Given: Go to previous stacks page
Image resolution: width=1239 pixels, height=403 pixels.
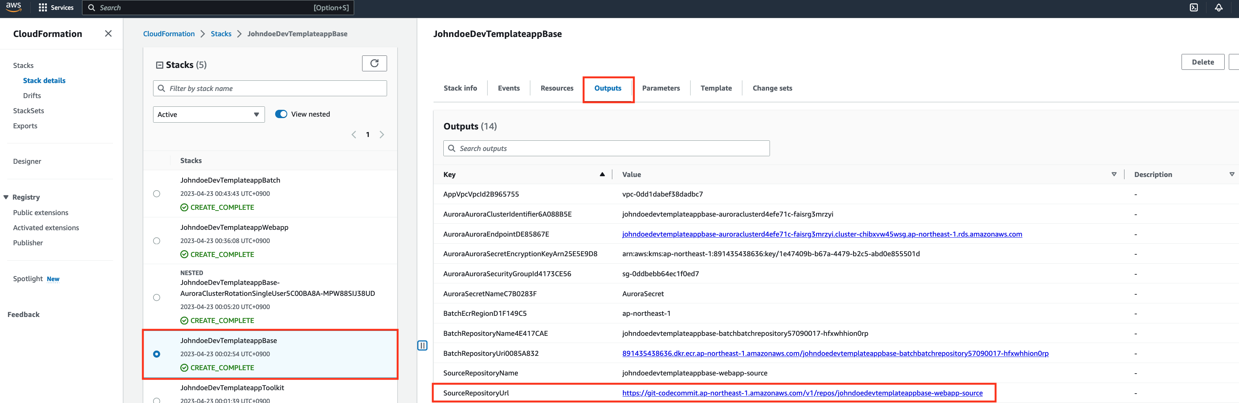Looking at the screenshot, I should 354,134.
